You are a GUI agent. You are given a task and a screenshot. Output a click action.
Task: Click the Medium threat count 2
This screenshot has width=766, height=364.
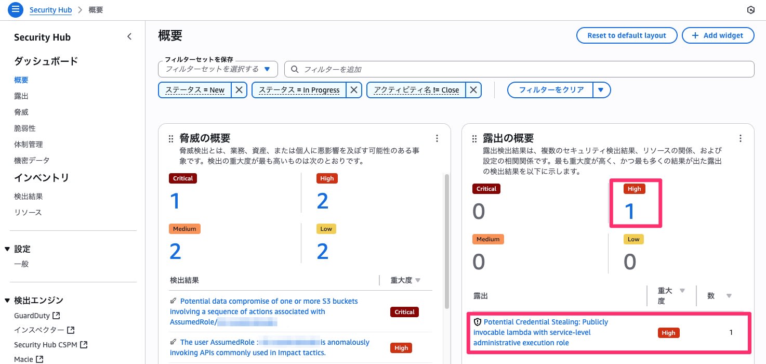[x=175, y=251]
